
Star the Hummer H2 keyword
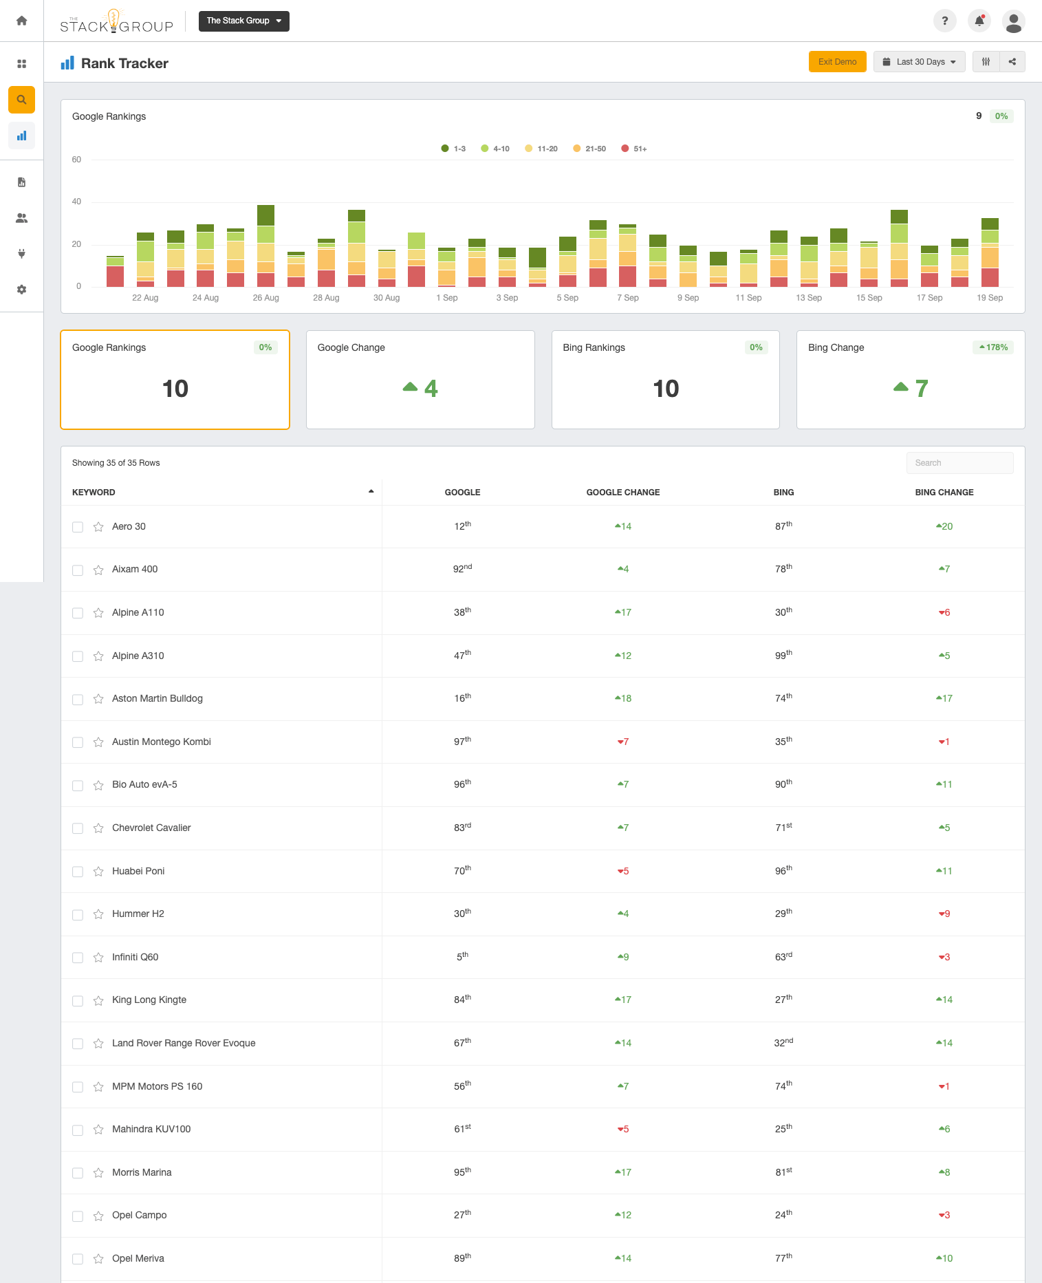(x=98, y=914)
